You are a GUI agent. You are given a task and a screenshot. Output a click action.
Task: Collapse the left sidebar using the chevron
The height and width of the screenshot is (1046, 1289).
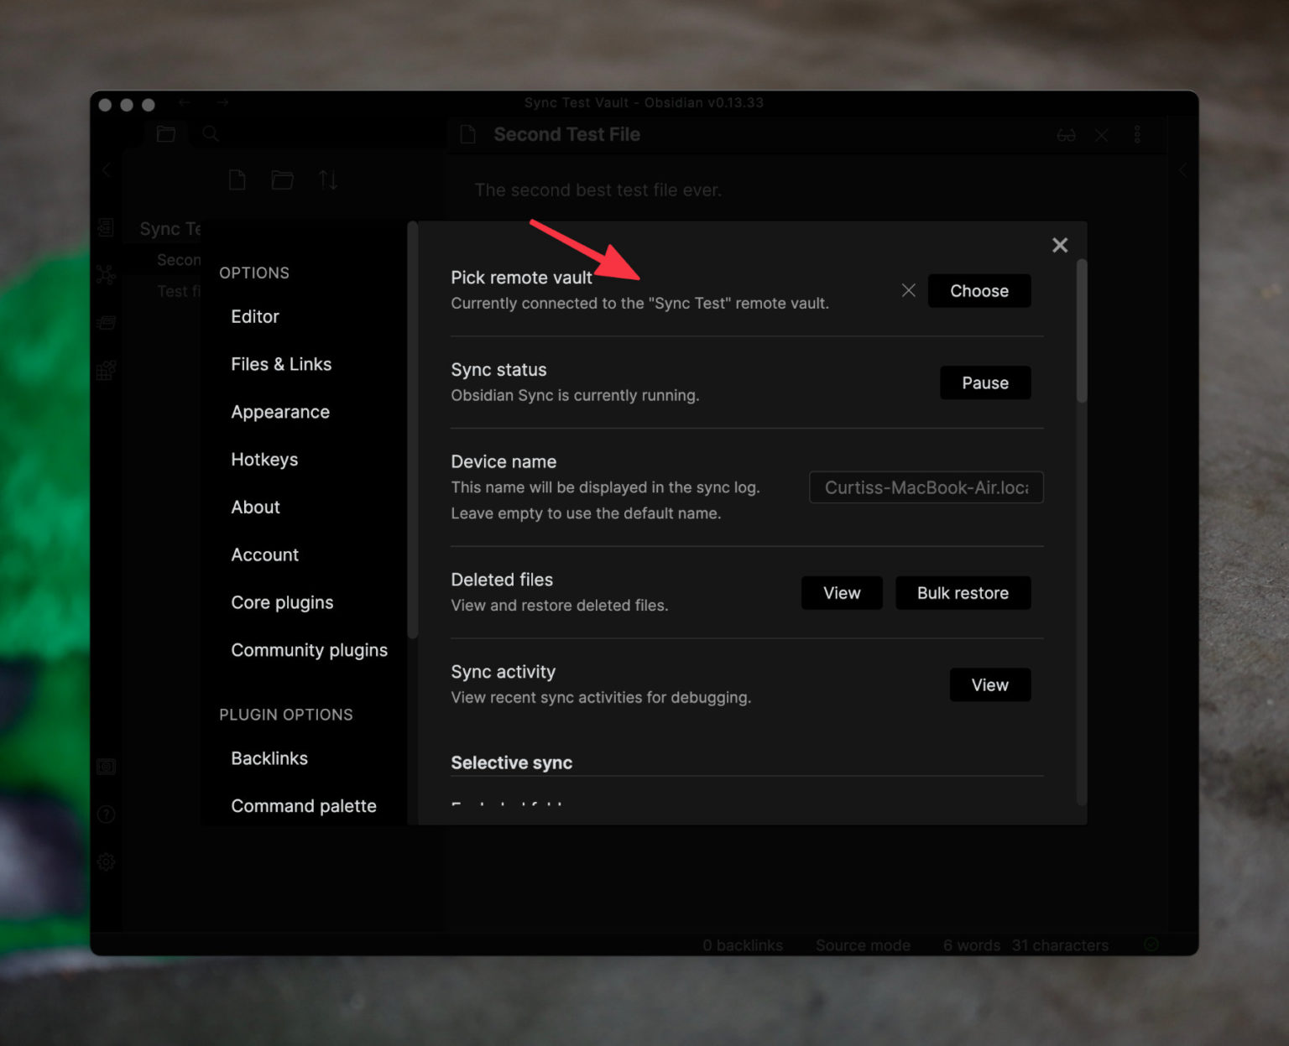pos(107,170)
